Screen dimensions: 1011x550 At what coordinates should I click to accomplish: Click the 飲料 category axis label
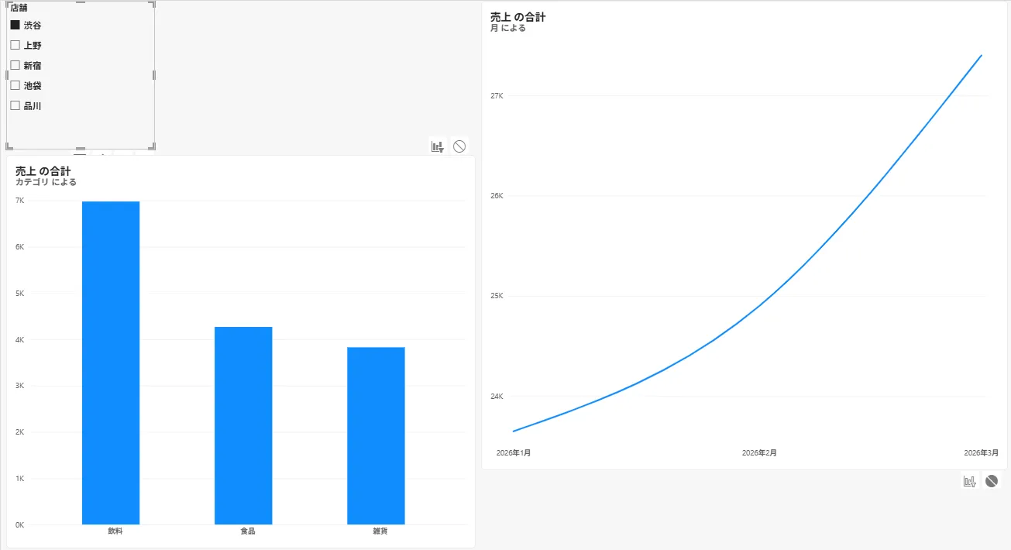115,531
